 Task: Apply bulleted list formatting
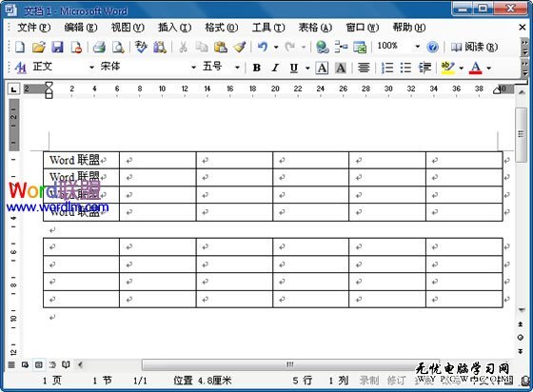[x=405, y=68]
